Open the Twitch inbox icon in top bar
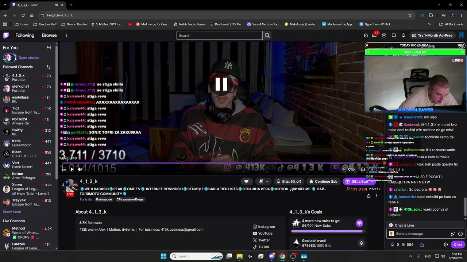Viewport: 467px width, 262px height. tap(384, 35)
